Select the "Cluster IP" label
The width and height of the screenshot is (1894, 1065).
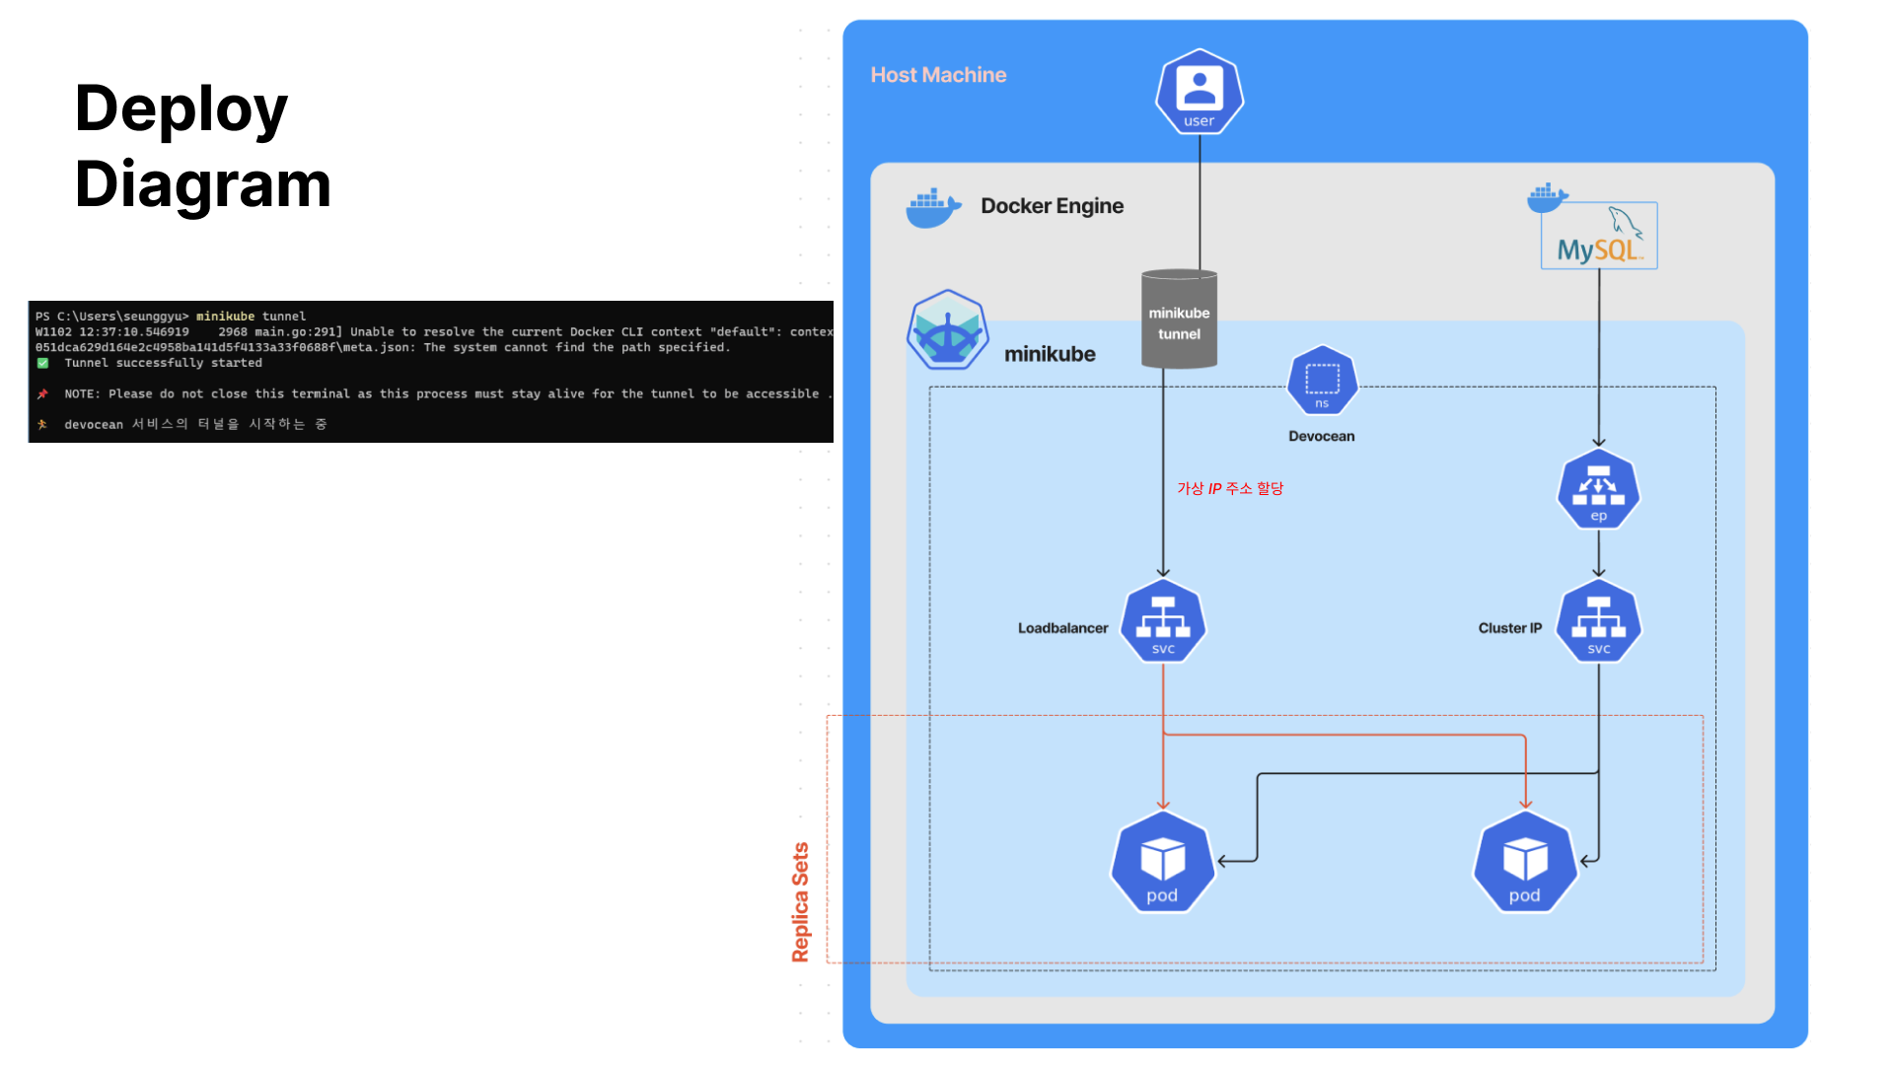pos(1509,628)
